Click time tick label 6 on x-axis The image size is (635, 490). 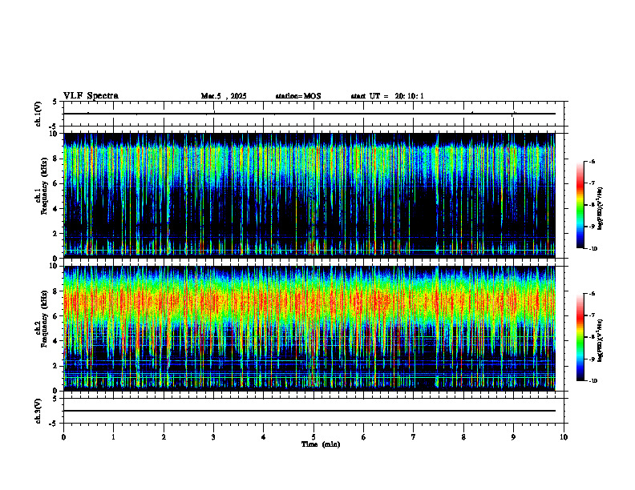pyautogui.click(x=363, y=437)
